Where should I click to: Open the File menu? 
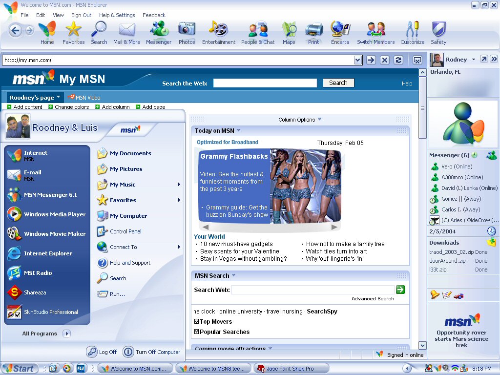point(24,15)
